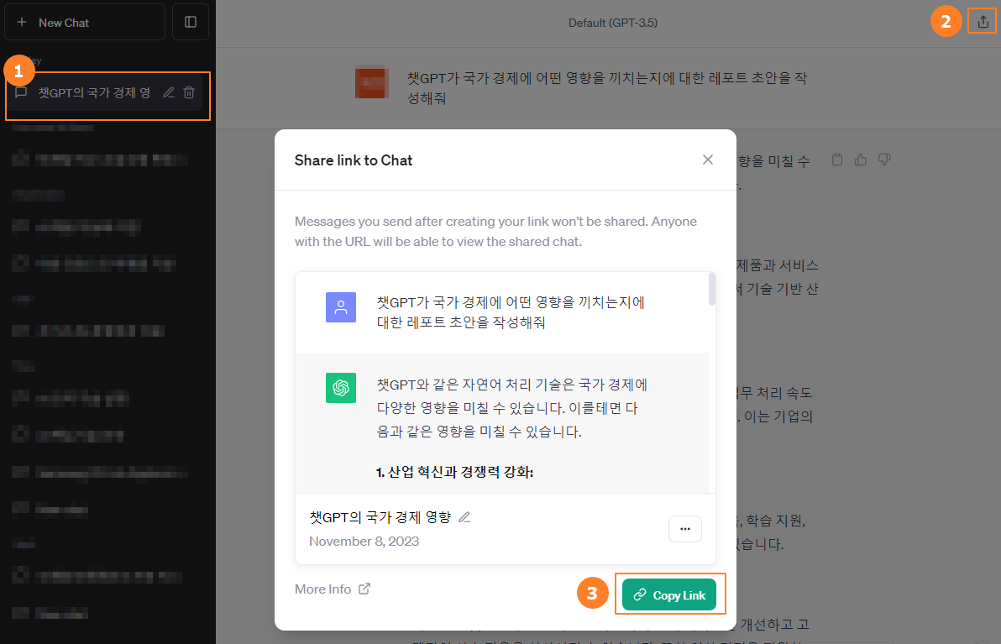Click the user profile avatar beside the prompt
This screenshot has height=644, width=1001.
(x=371, y=83)
